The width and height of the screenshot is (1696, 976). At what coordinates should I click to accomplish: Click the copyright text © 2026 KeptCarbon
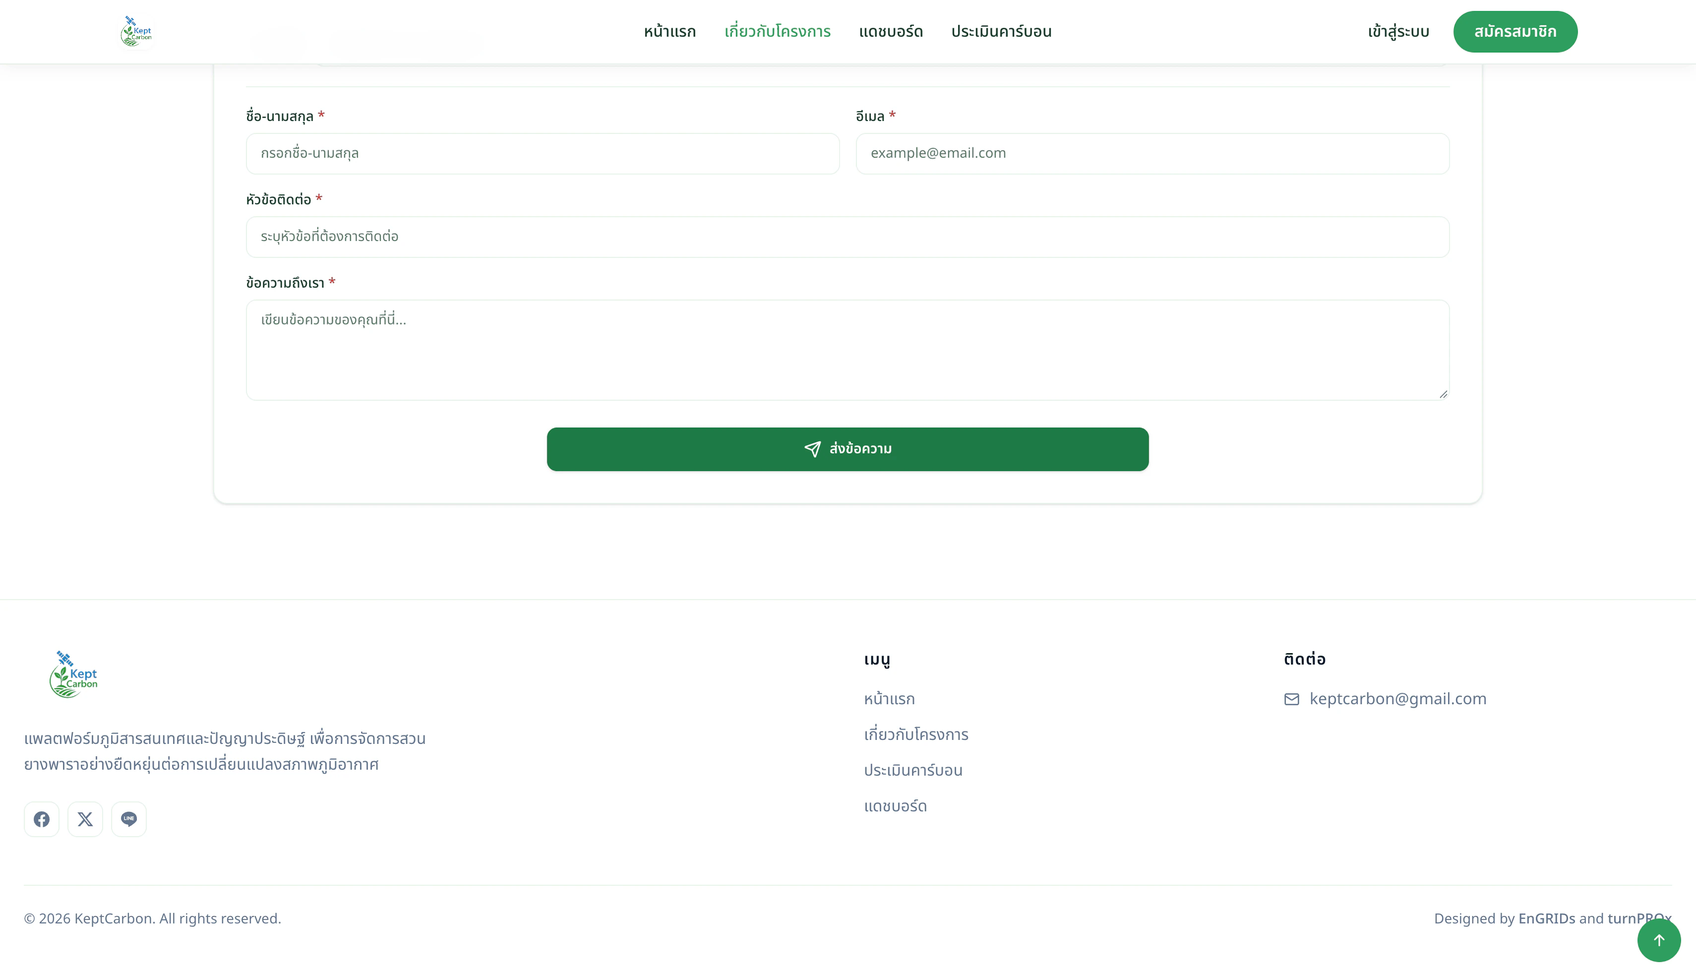click(x=153, y=918)
